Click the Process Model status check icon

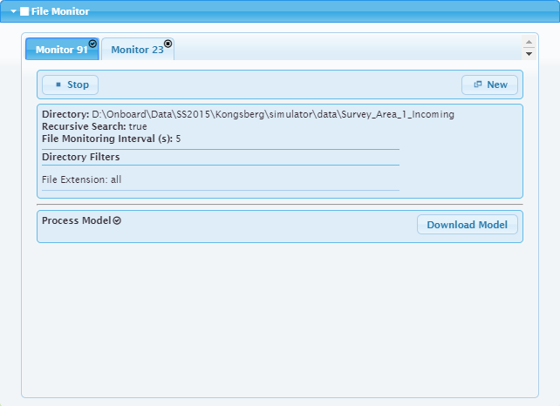coord(118,220)
